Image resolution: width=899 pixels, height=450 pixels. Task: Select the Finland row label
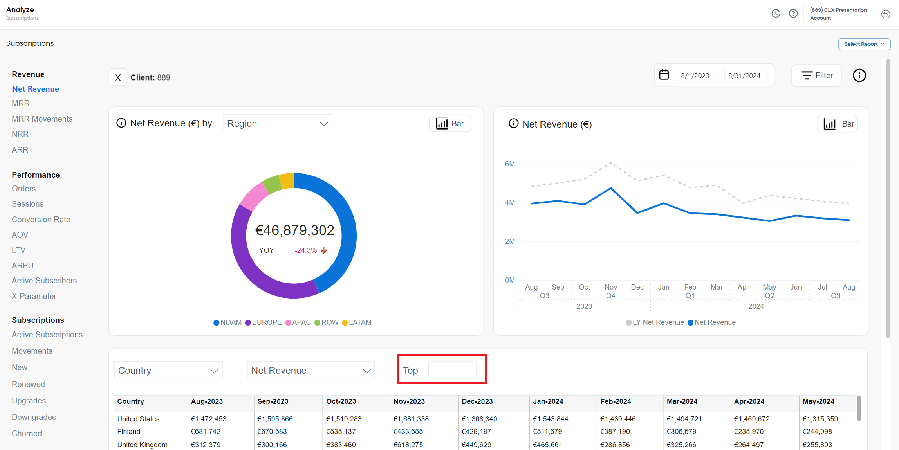click(128, 432)
